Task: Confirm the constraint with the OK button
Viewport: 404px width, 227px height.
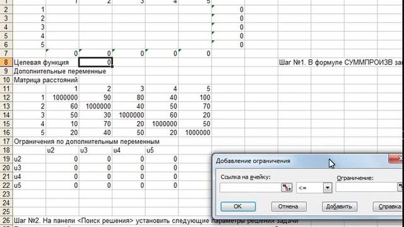Action: (238, 206)
